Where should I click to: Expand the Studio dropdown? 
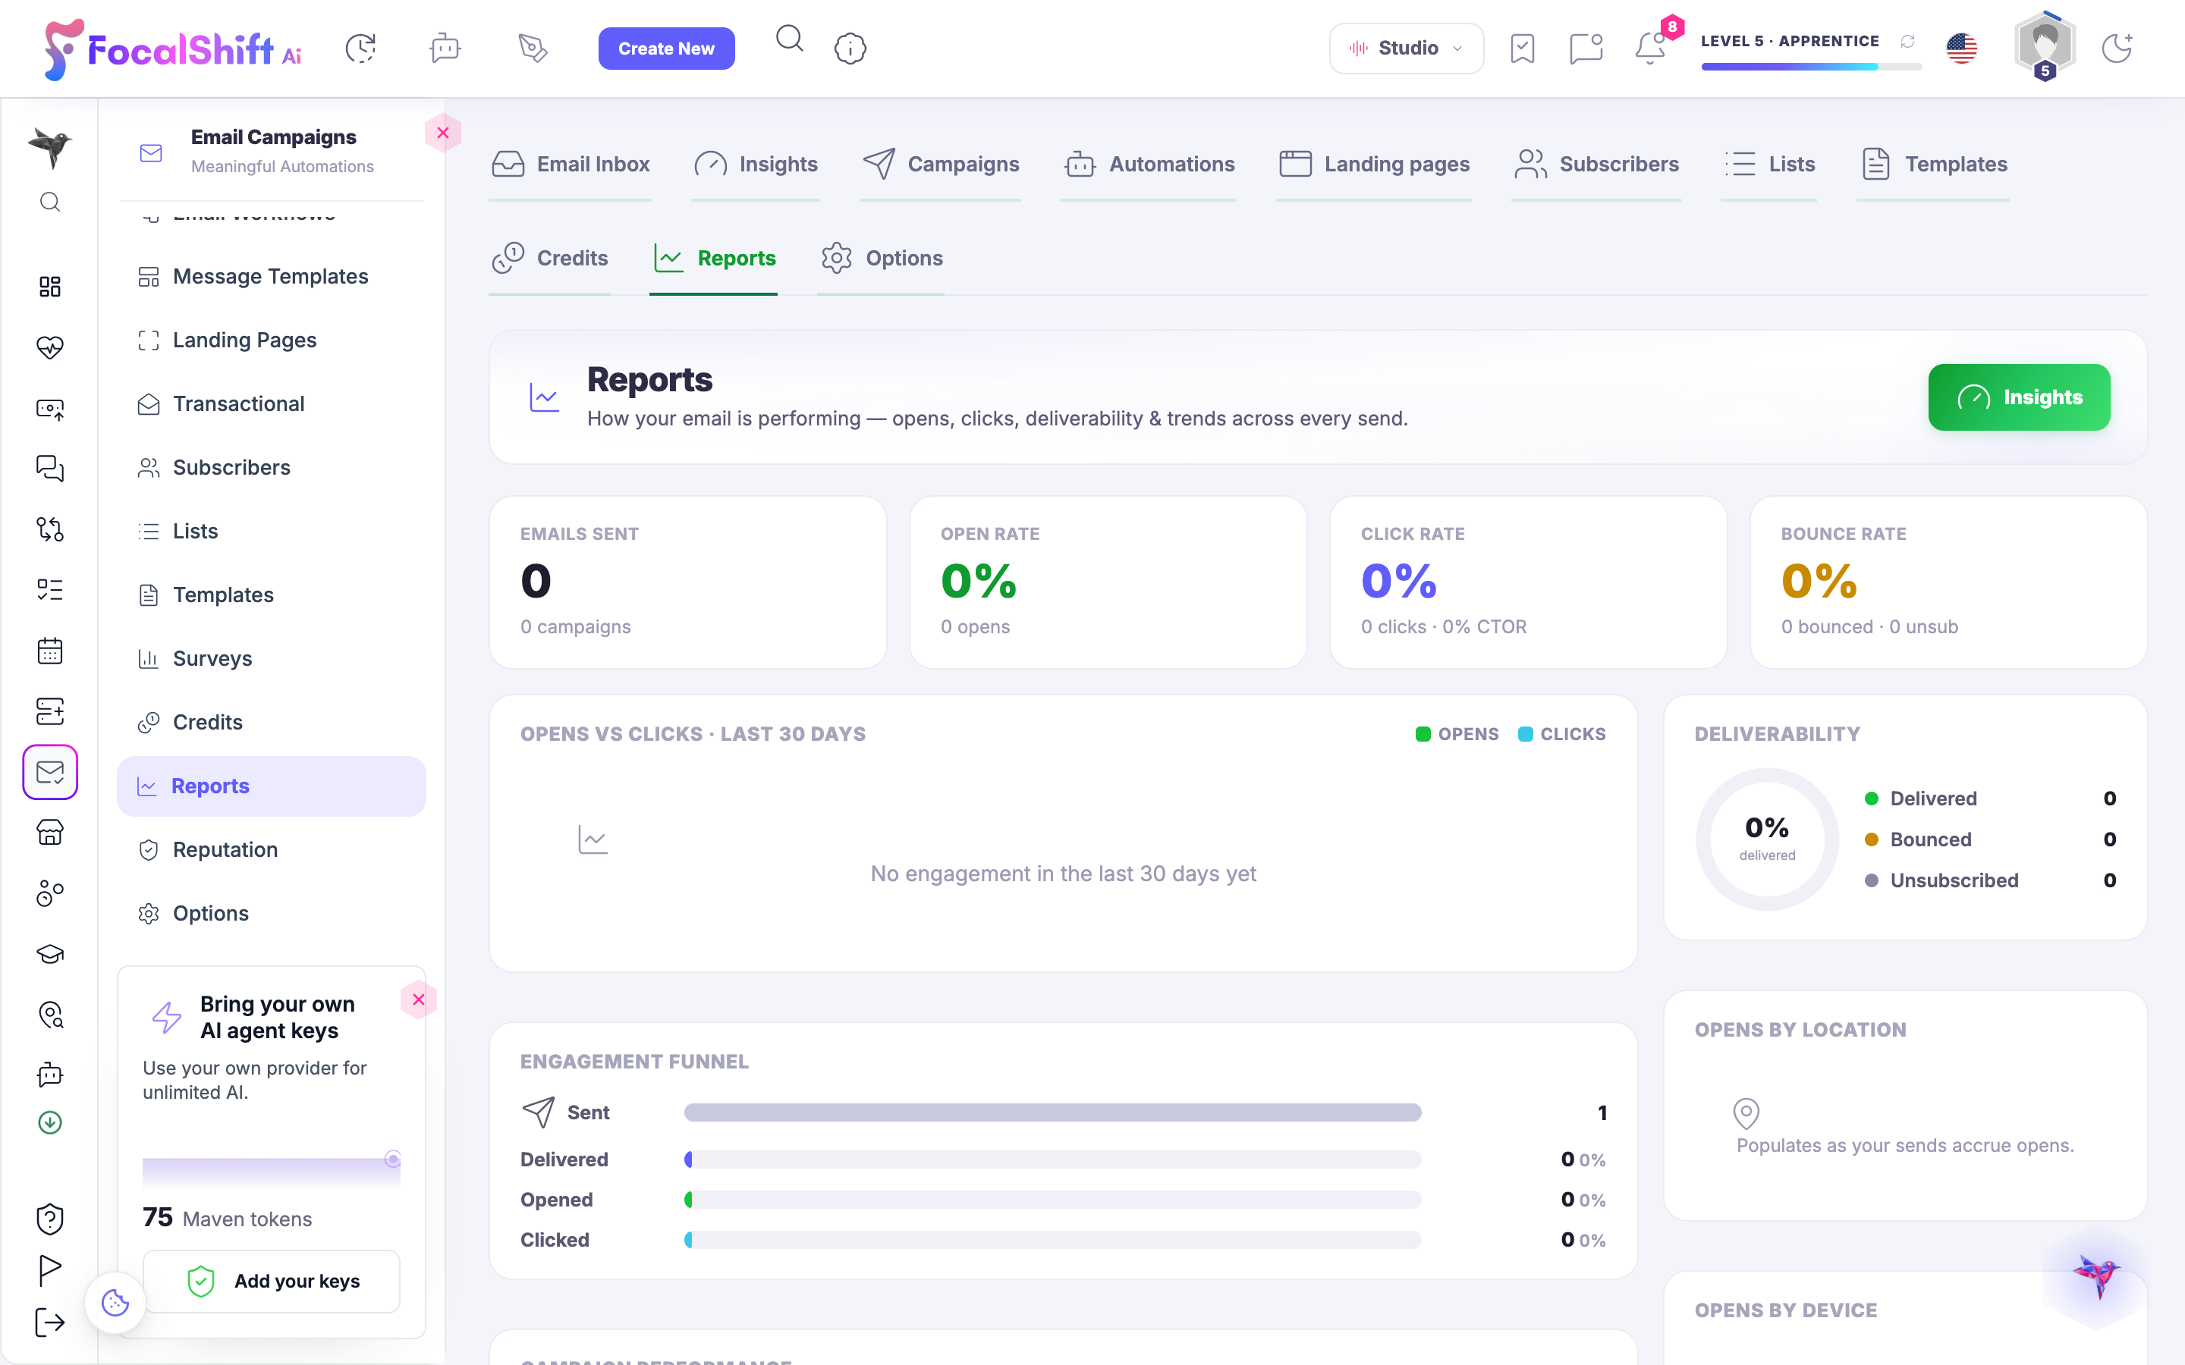pos(1406,48)
